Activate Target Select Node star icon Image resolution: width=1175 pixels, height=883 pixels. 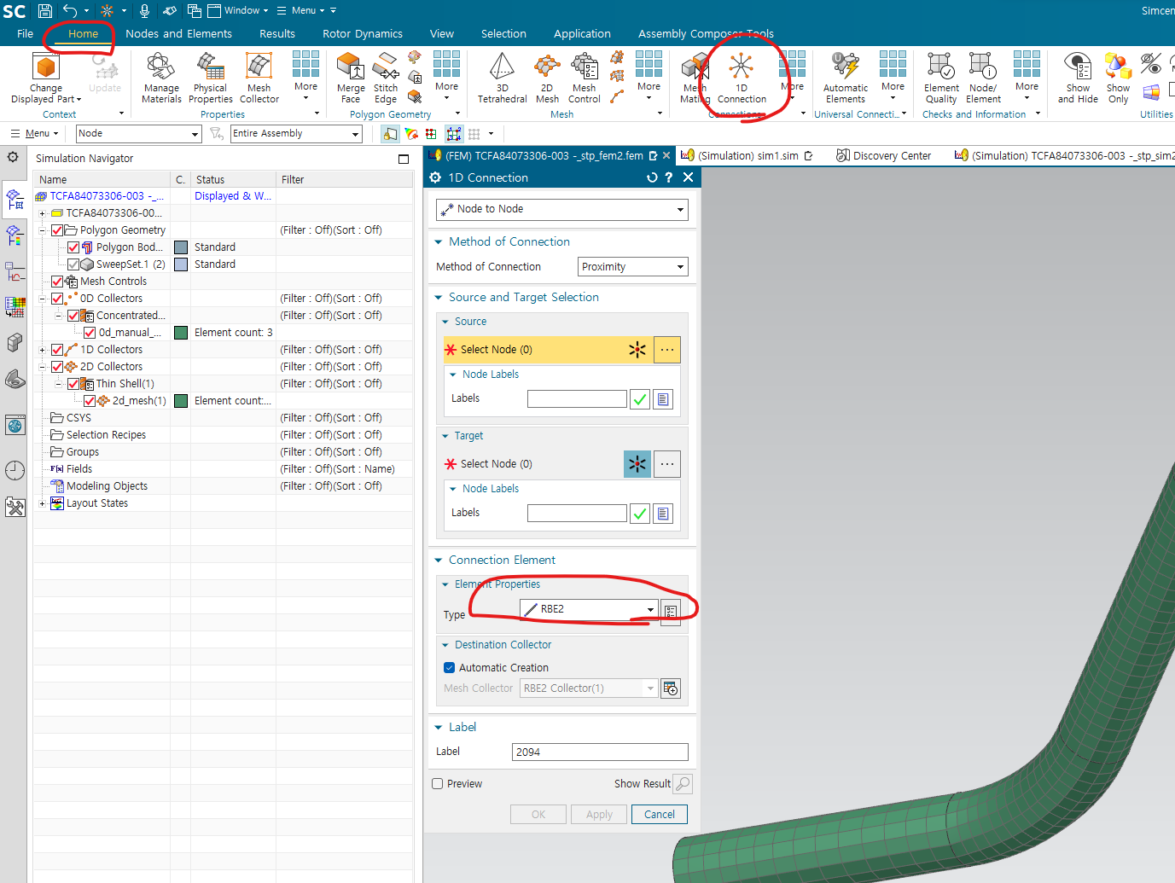coord(637,464)
